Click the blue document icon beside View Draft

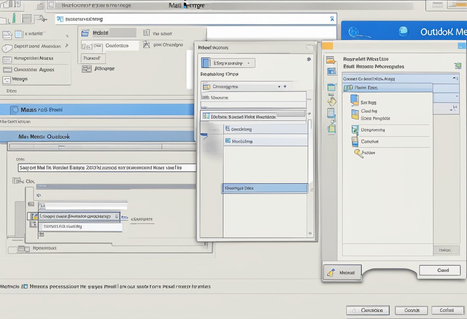click(146, 33)
